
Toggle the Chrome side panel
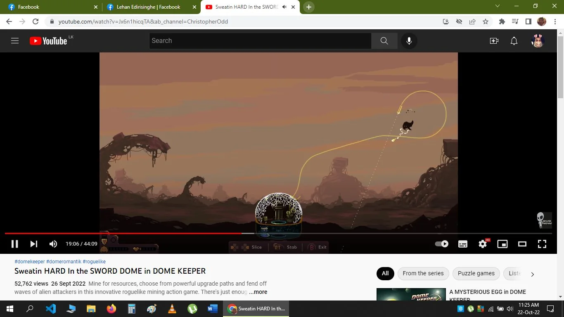point(528,21)
